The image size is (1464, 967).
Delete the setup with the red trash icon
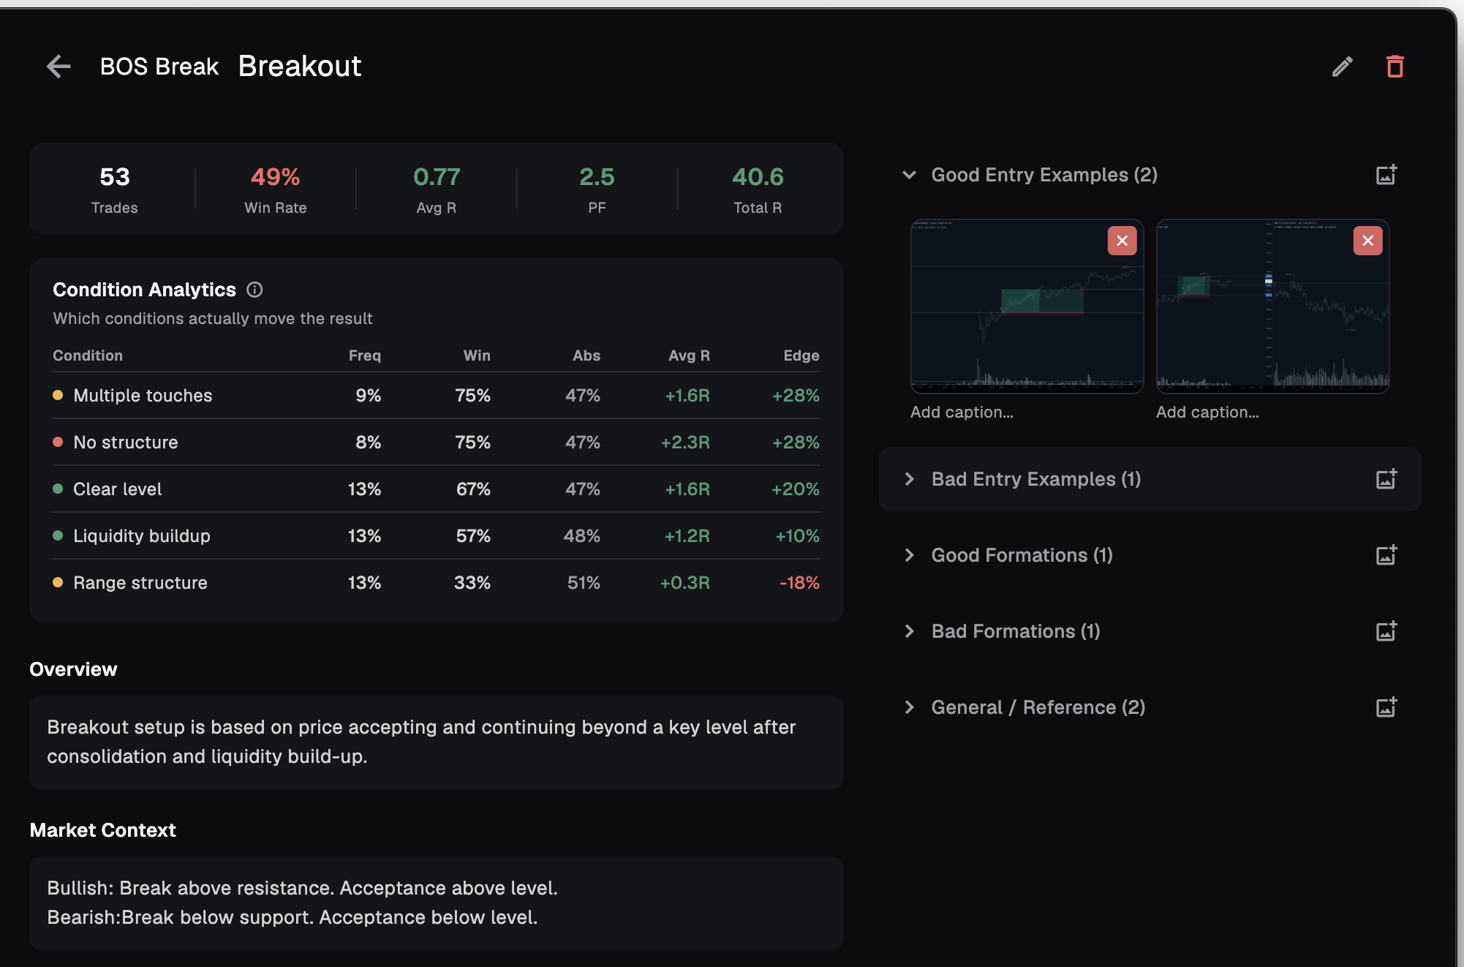[x=1395, y=67]
